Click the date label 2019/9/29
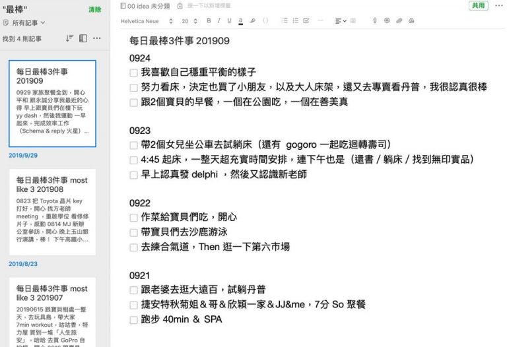 coord(23,156)
